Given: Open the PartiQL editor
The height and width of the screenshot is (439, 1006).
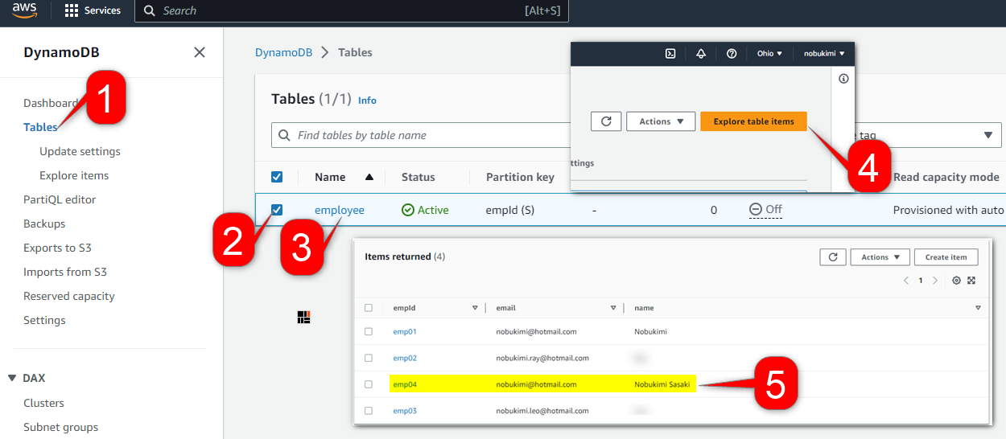Looking at the screenshot, I should (60, 199).
